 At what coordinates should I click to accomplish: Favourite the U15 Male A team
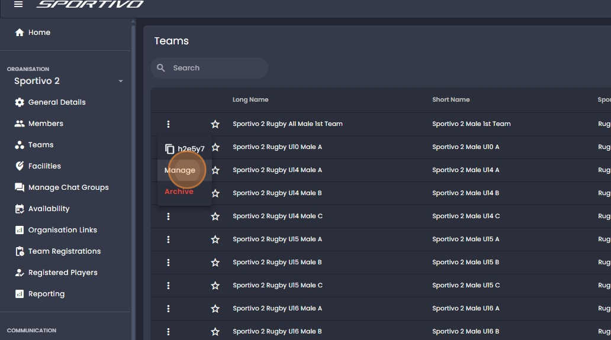(215, 239)
